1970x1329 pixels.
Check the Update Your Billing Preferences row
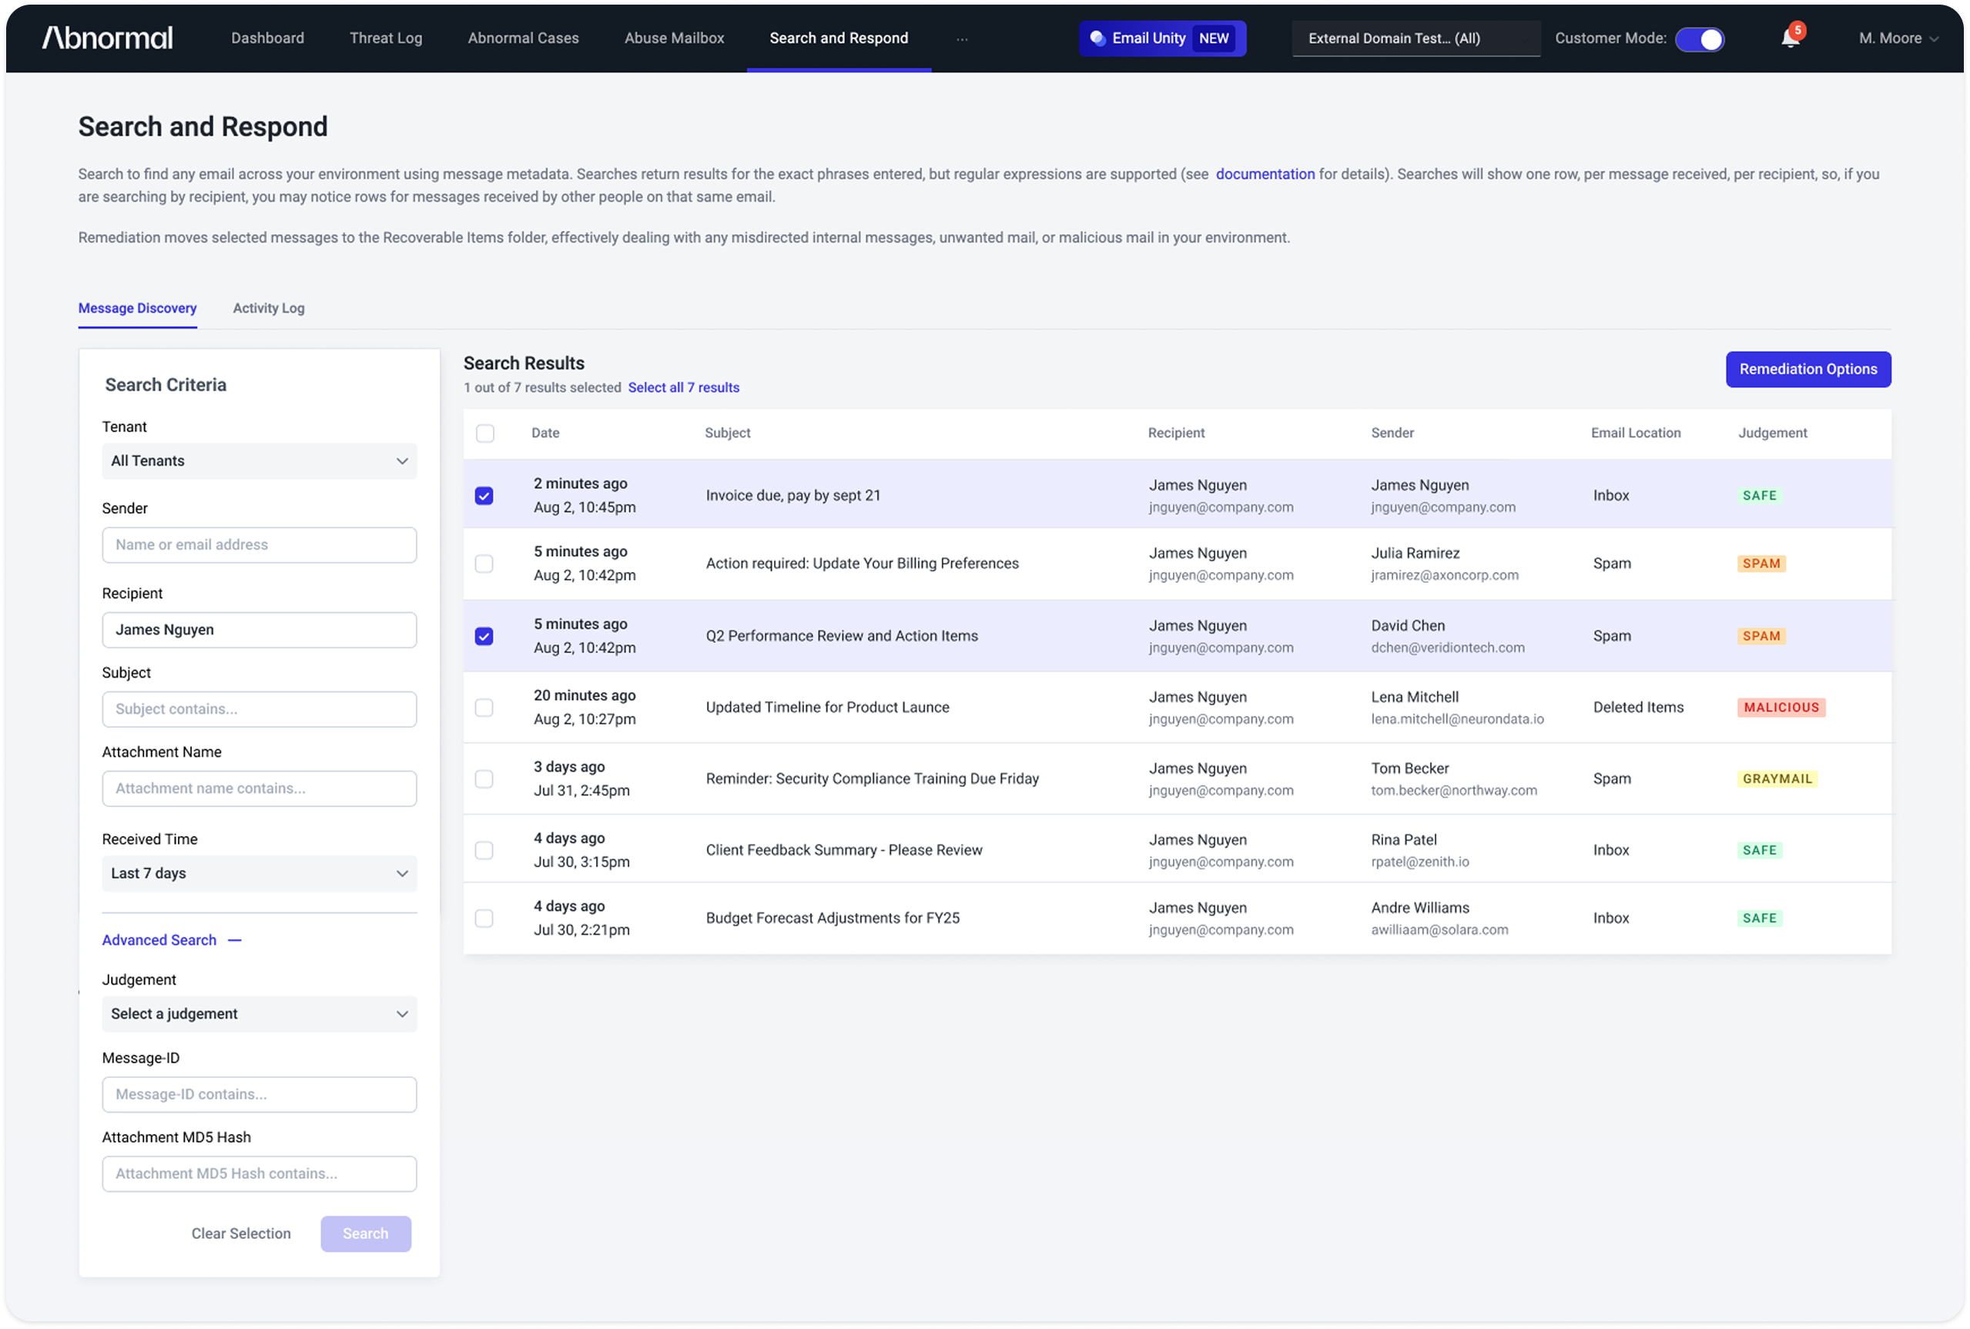pos(484,564)
